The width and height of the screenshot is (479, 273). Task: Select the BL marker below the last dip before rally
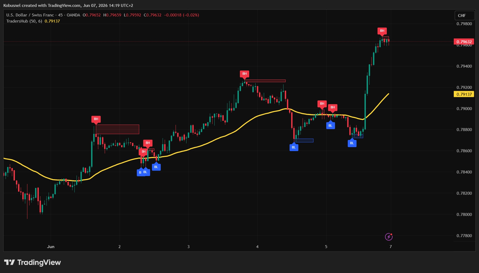[352, 143]
